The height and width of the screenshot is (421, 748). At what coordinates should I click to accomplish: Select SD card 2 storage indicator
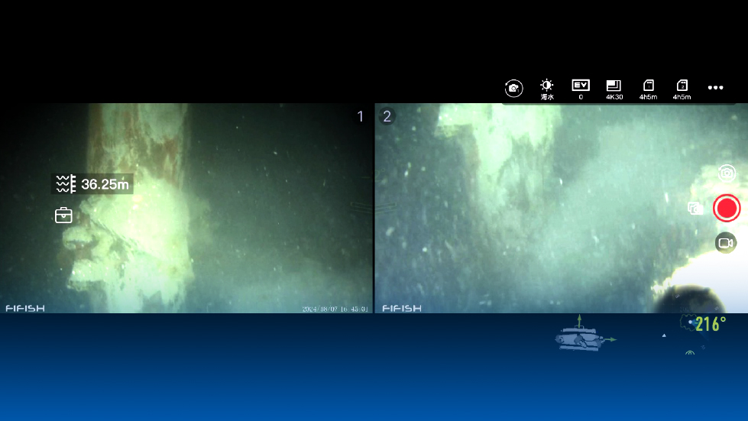682,89
